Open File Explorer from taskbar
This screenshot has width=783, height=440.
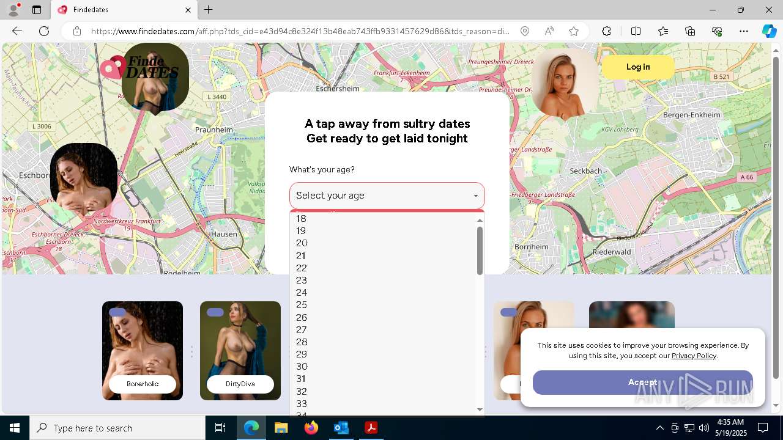[281, 428]
